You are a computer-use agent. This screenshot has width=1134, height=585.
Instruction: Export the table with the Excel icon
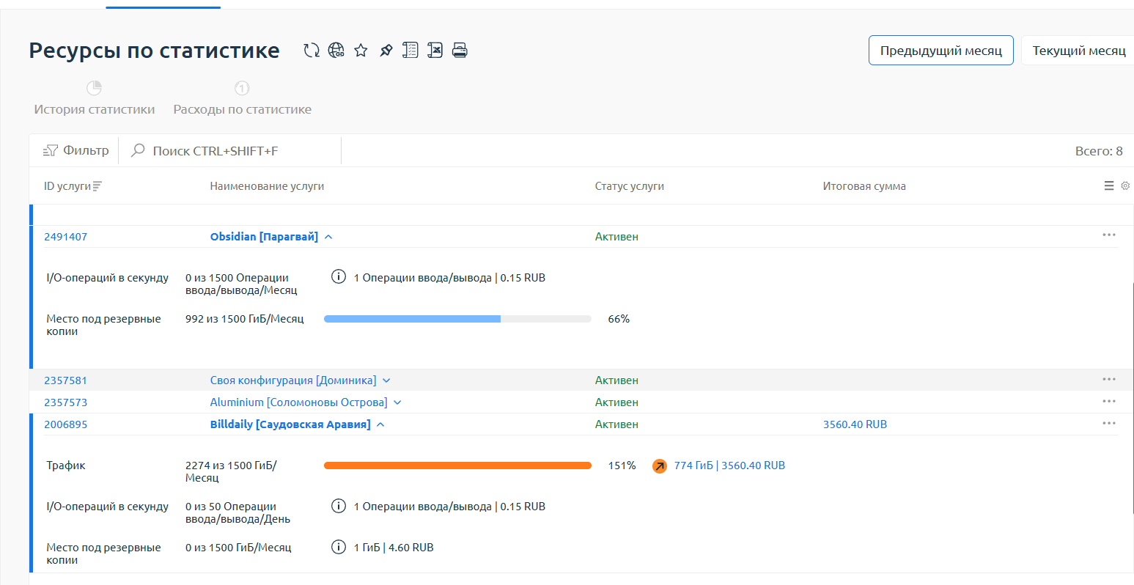click(x=435, y=51)
